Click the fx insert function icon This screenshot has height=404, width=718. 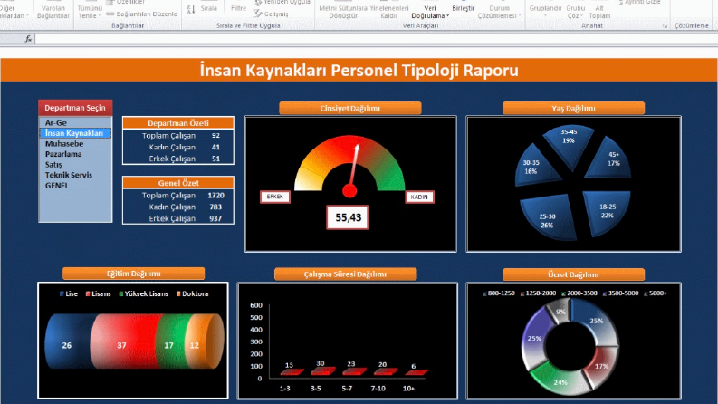point(28,39)
